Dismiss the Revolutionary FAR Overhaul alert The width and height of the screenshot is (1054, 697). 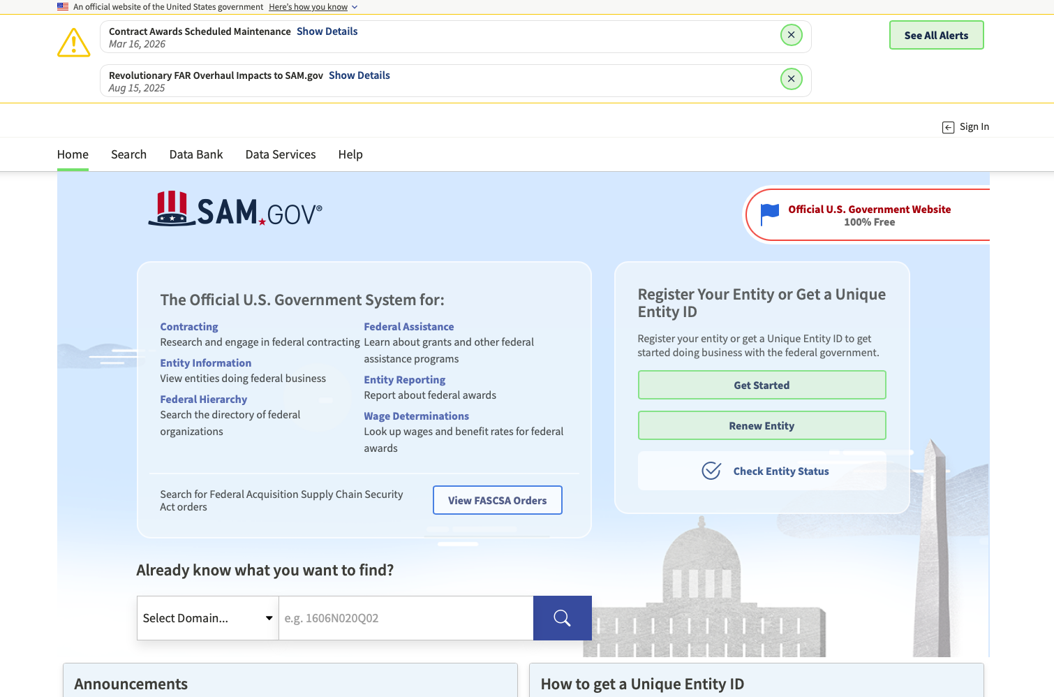click(x=791, y=79)
